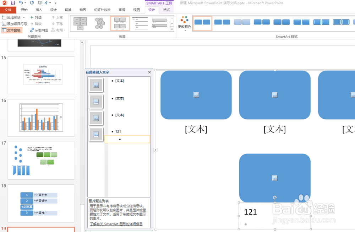Switch to the 切换 tab
355x232 pixels.
click(x=68, y=10)
